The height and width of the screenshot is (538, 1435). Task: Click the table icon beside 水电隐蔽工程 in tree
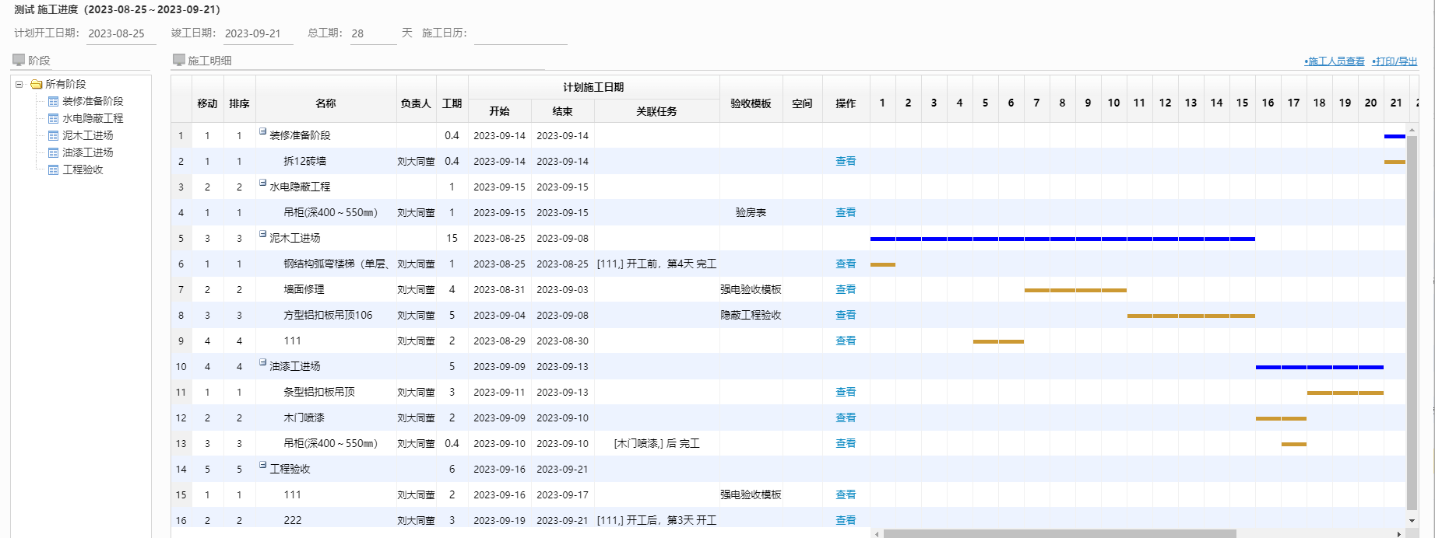[x=53, y=118]
